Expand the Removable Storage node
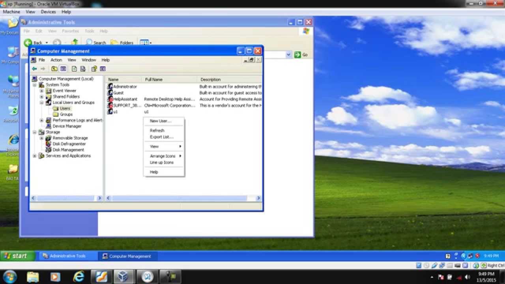 42,138
